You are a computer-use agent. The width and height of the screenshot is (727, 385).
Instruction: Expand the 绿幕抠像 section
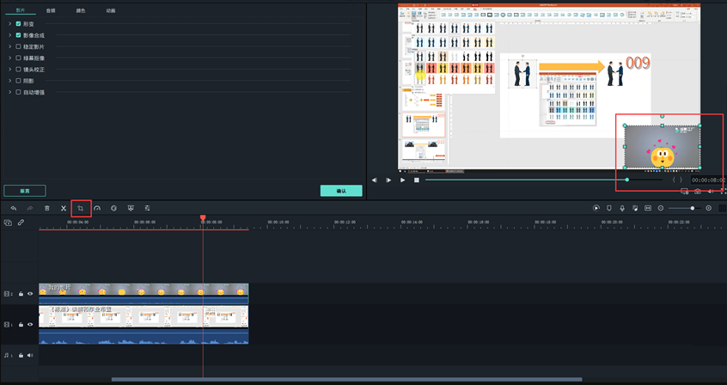point(9,58)
